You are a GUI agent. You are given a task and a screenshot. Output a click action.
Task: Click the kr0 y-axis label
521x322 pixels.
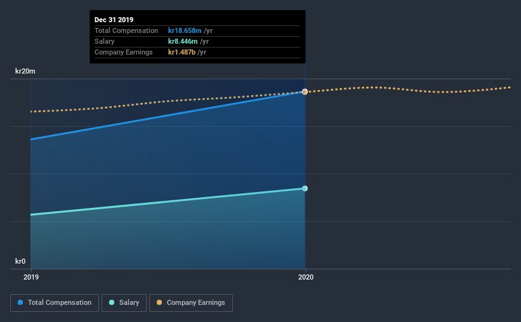coord(20,261)
